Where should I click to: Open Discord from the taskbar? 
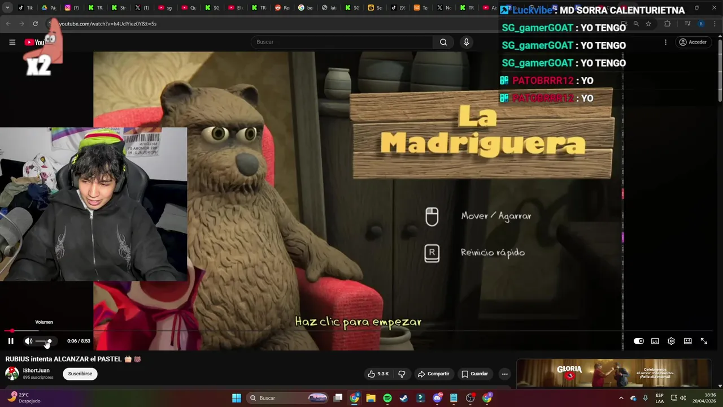tap(437, 398)
